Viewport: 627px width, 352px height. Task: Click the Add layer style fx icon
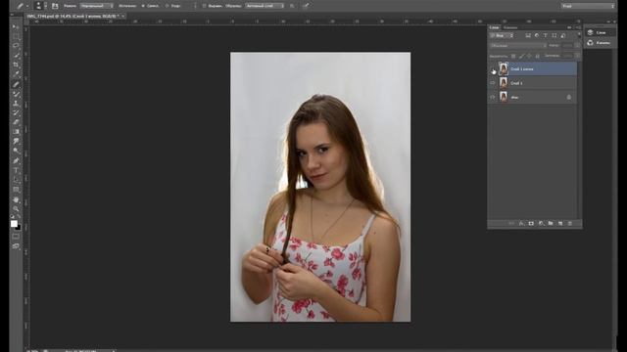(521, 224)
